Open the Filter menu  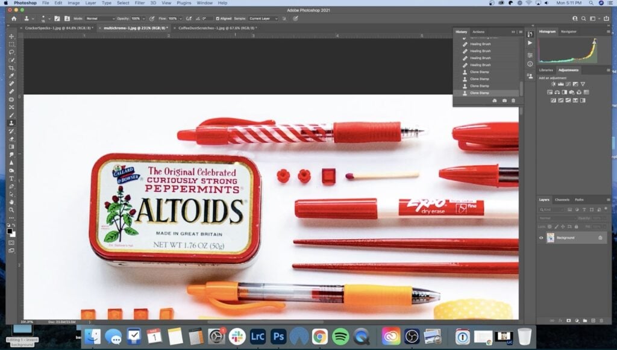click(x=139, y=3)
